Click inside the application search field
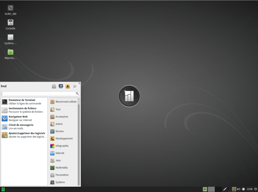The height and width of the screenshot is (192, 258). pyautogui.click(x=39, y=93)
